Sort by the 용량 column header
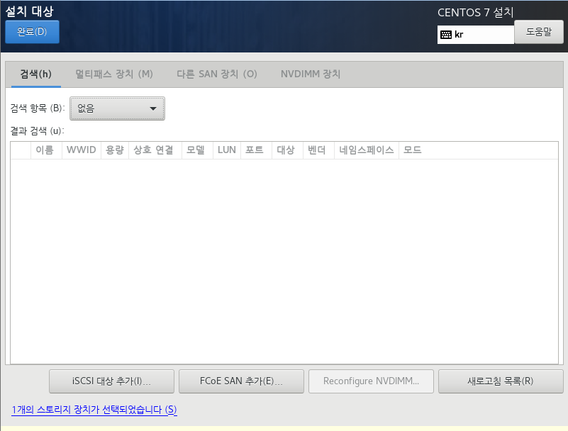The height and width of the screenshot is (431, 568). 115,150
